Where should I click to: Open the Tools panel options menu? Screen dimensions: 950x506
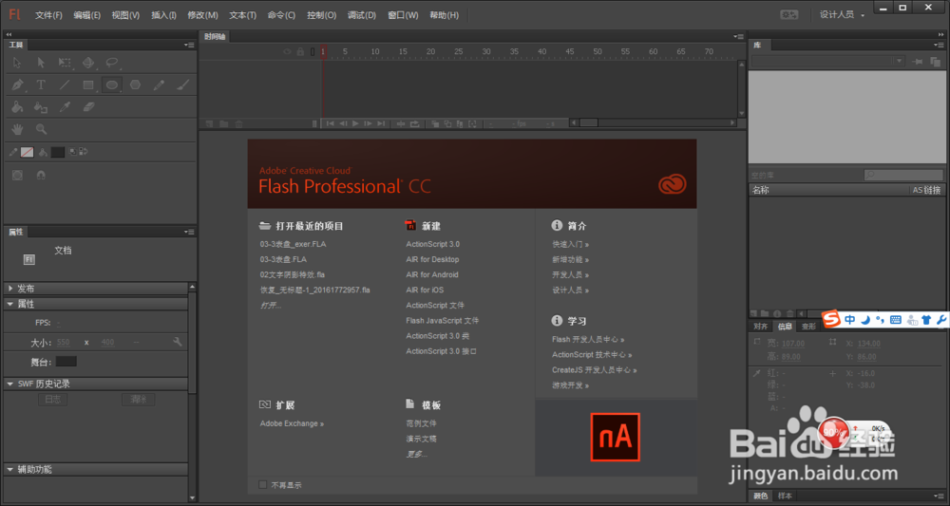click(190, 45)
